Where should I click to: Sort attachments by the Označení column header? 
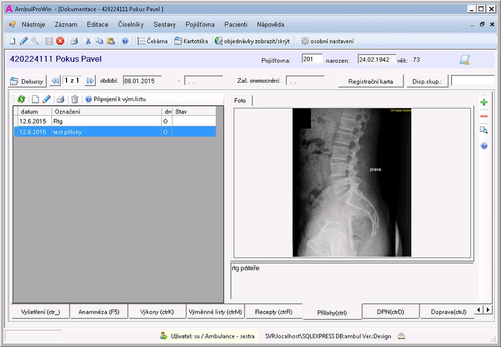click(107, 112)
